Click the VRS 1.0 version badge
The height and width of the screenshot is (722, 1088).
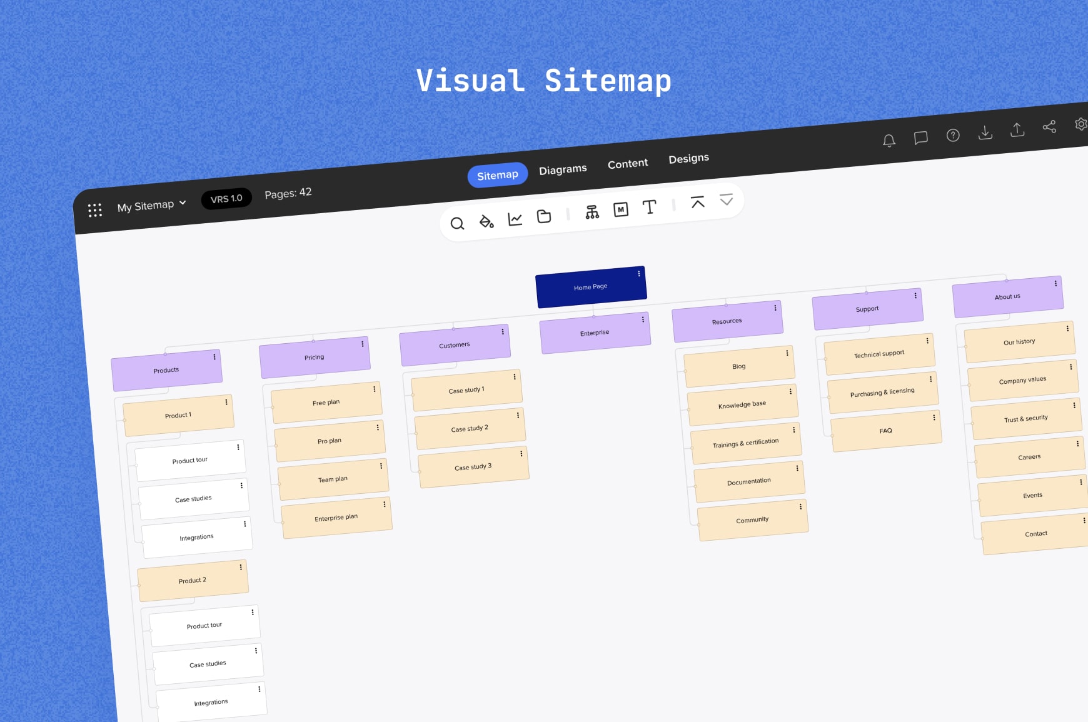pos(226,199)
